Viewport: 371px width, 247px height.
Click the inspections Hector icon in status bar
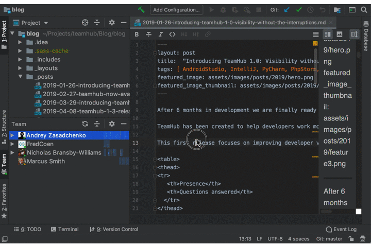[362, 239]
